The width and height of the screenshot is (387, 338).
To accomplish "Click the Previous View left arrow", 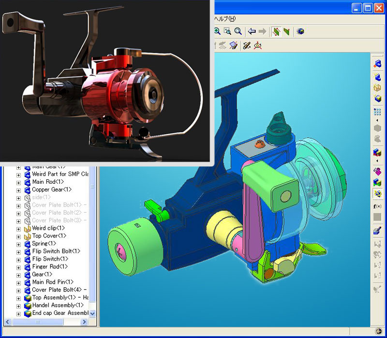I will (x=252, y=31).
